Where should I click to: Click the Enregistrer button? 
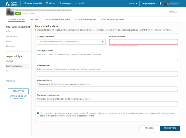(170, 128)
